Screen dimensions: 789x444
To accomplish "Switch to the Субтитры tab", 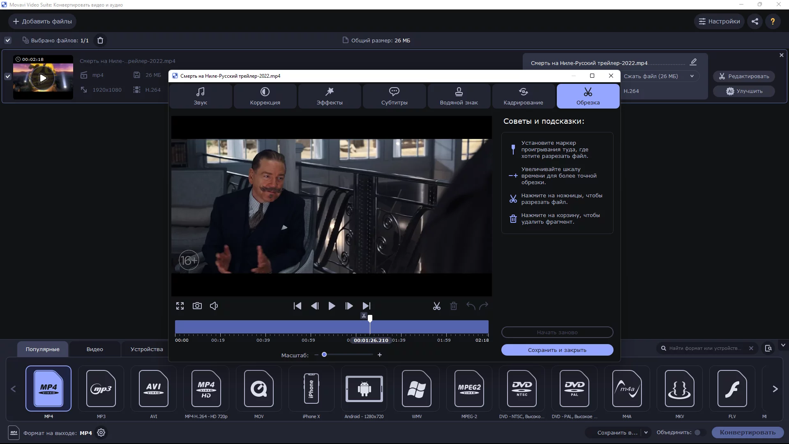I will (x=394, y=96).
